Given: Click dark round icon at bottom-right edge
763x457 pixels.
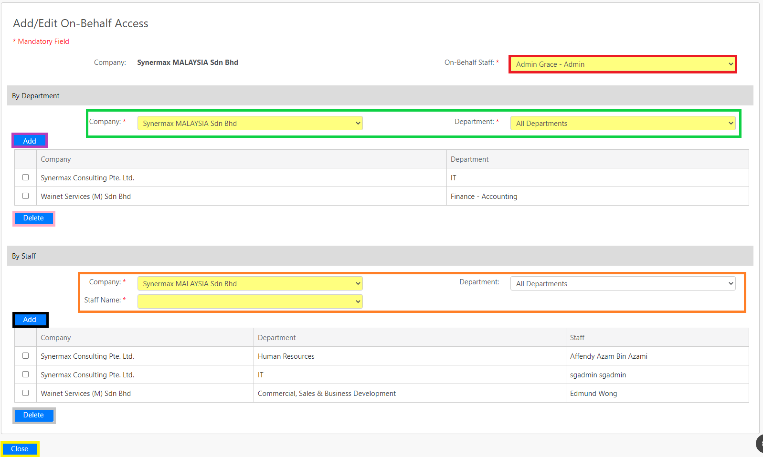Looking at the screenshot, I should [x=760, y=444].
